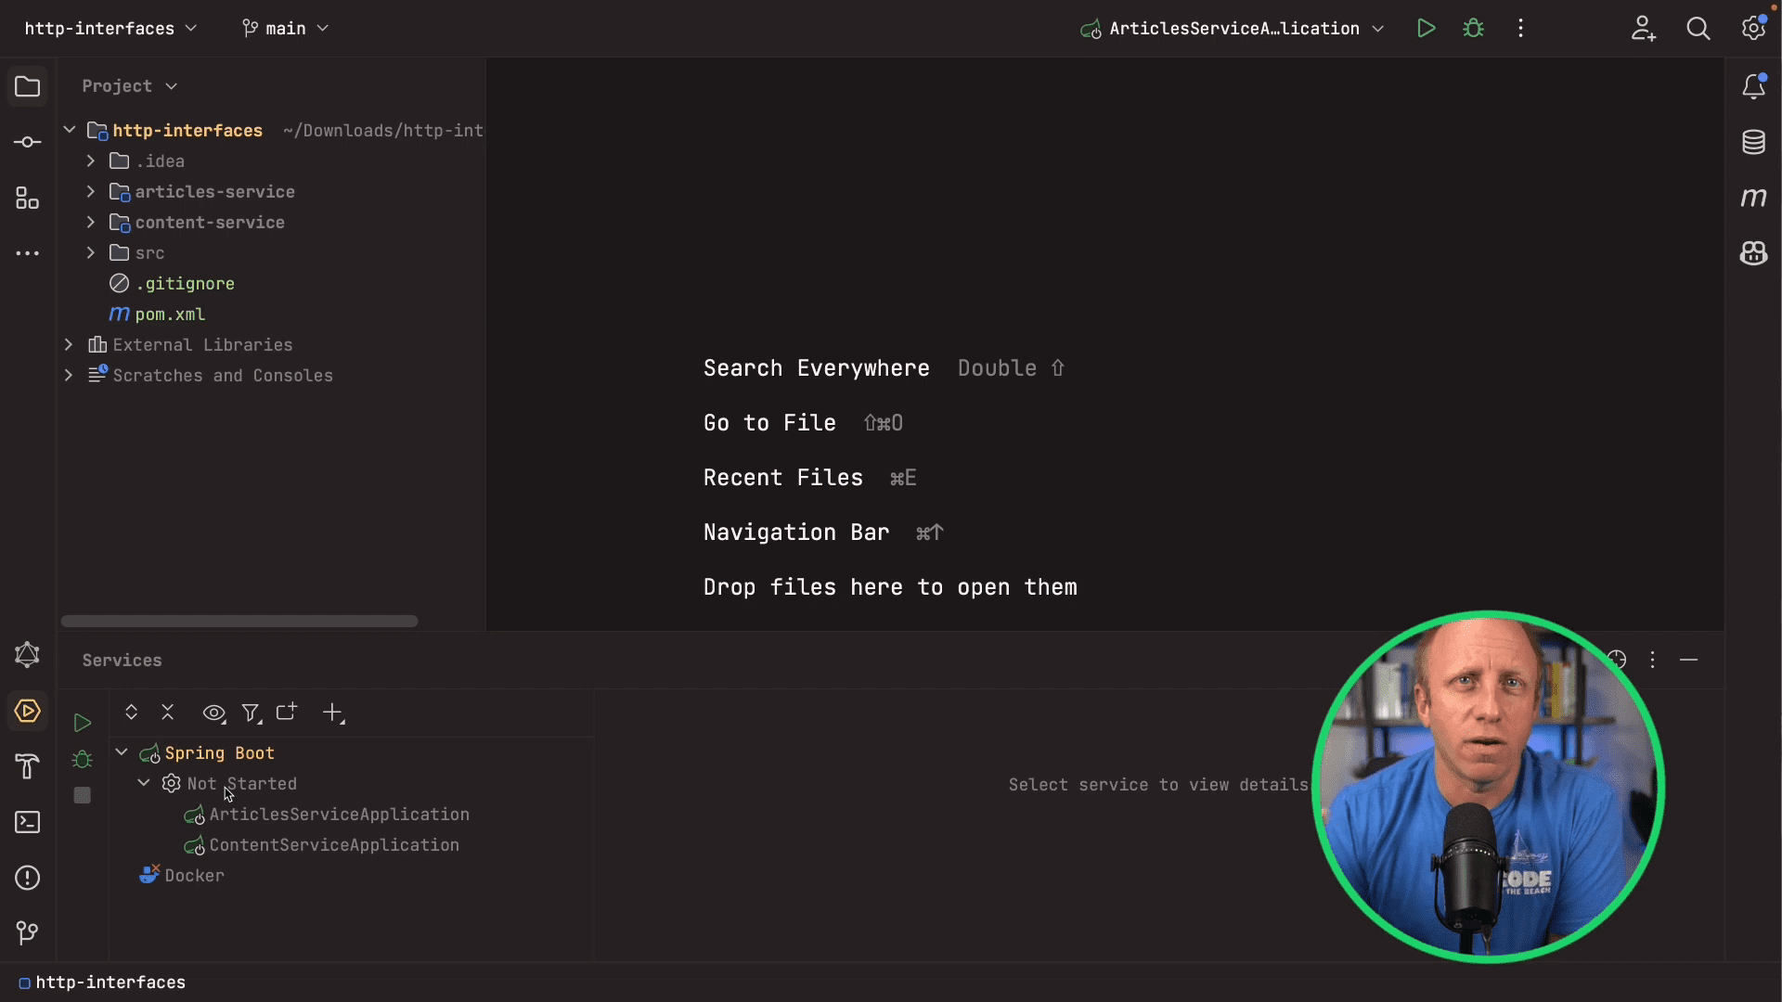Click the Build hammer icon in sidebar

pyautogui.click(x=28, y=766)
